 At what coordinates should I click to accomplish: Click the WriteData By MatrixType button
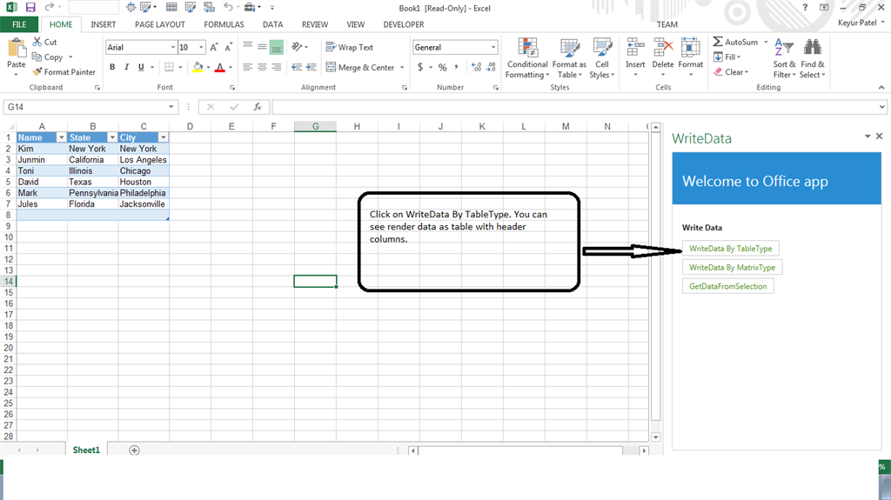pos(732,267)
